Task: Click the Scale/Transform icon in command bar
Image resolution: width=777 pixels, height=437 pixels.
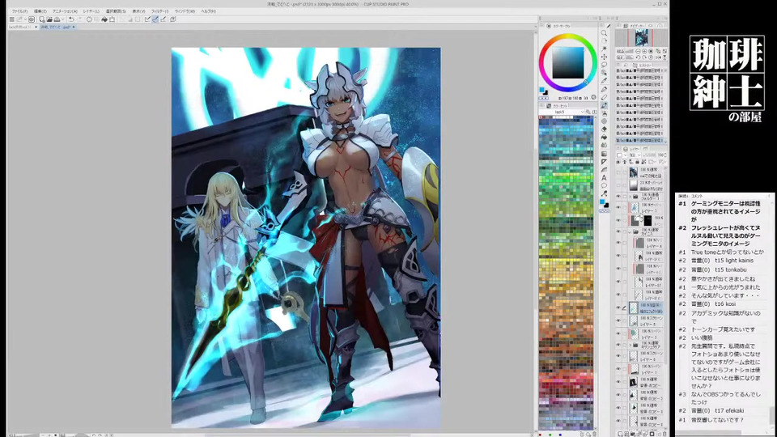Action: coord(112,19)
